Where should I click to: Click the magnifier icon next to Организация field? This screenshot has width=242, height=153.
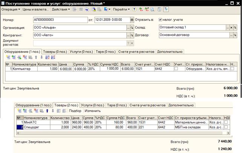(132, 28)
